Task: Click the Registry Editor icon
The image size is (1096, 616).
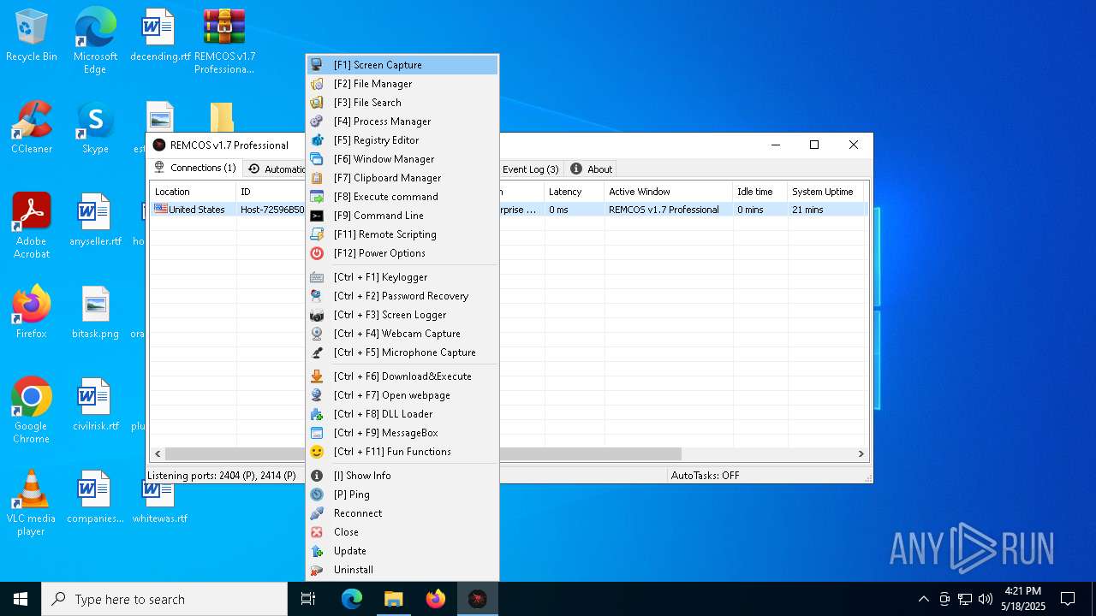Action: click(x=317, y=140)
